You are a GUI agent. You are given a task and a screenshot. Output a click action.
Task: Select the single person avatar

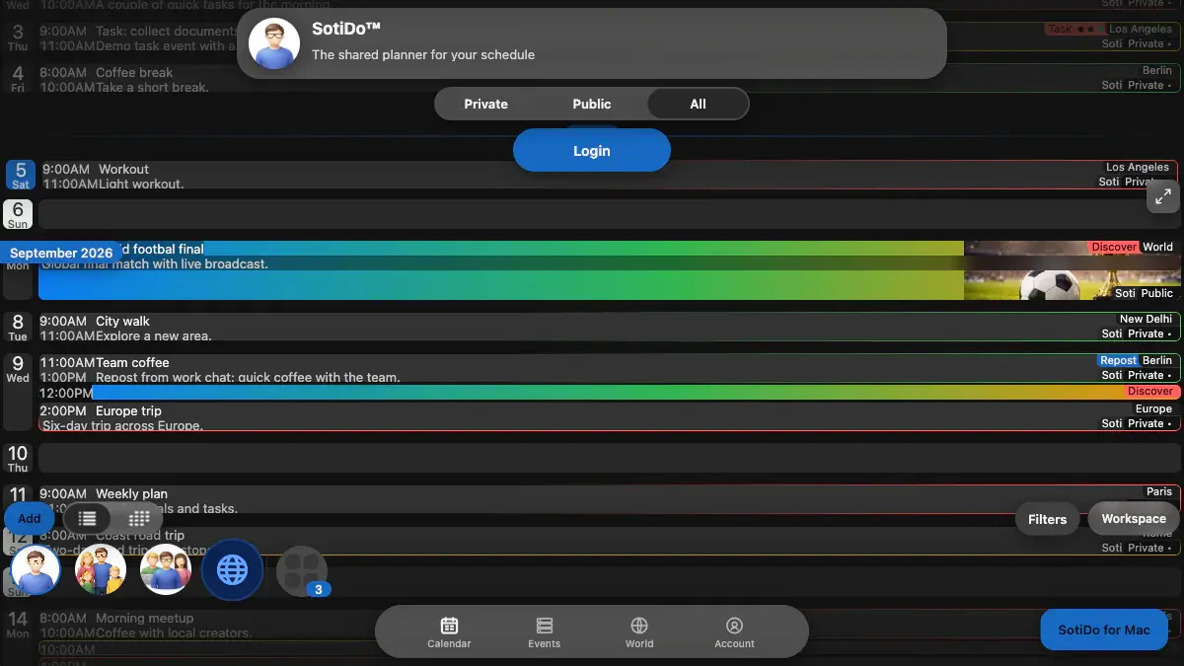[x=37, y=569]
